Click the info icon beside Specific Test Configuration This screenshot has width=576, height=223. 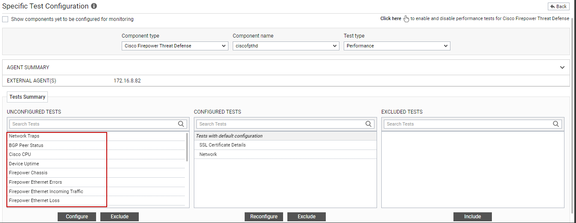(x=94, y=6)
